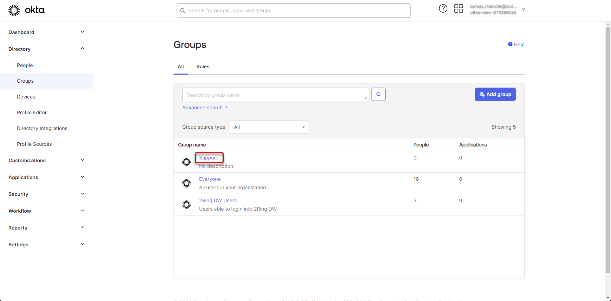Click the Support group icon
This screenshot has height=301, width=611.
pyautogui.click(x=186, y=162)
